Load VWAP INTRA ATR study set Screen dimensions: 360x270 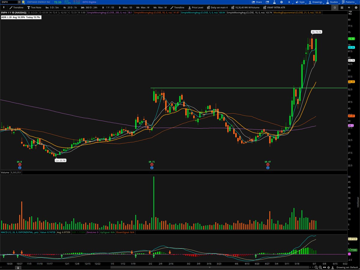(x=274, y=7)
